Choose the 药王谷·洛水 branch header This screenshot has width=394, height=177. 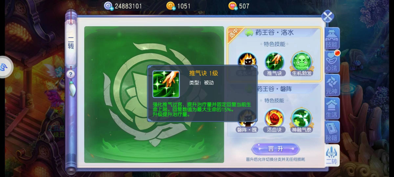(274, 32)
